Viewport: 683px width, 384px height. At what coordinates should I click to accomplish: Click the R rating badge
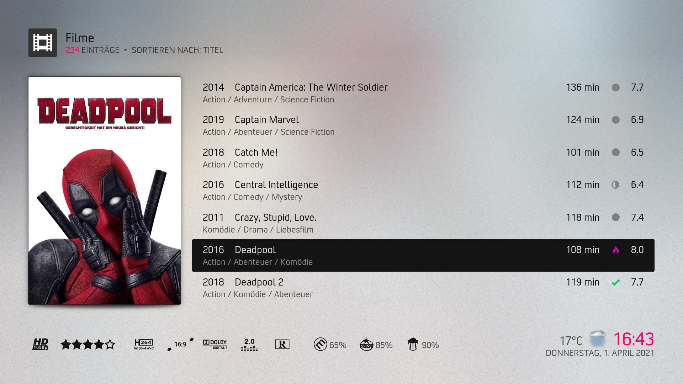pyautogui.click(x=282, y=344)
